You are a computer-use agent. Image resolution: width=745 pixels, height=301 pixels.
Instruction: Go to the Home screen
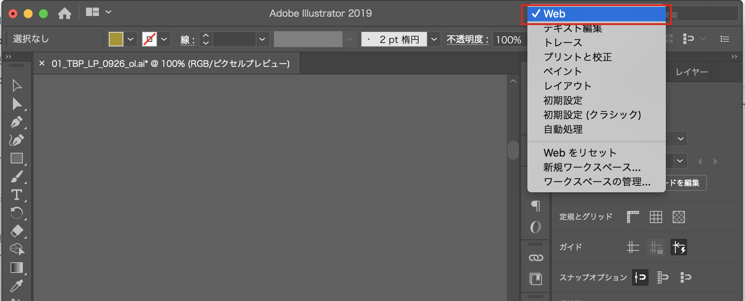pyautogui.click(x=65, y=14)
